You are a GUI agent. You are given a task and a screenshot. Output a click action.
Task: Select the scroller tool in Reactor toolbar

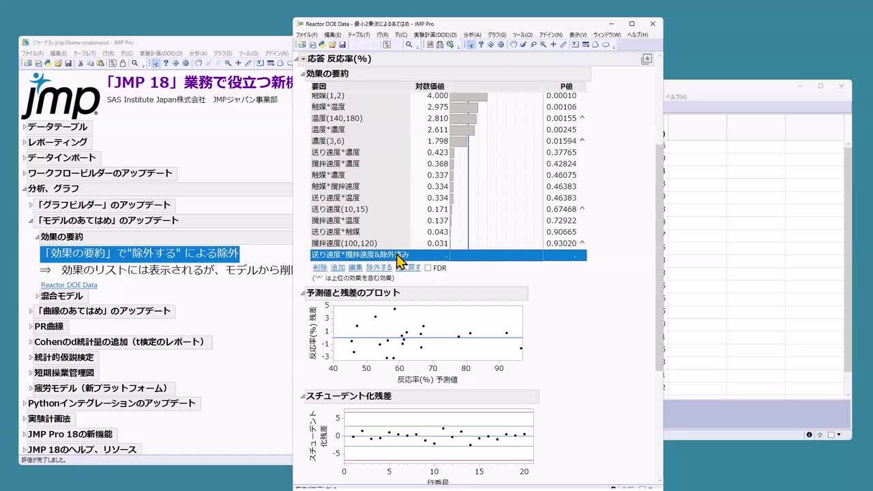(x=501, y=45)
